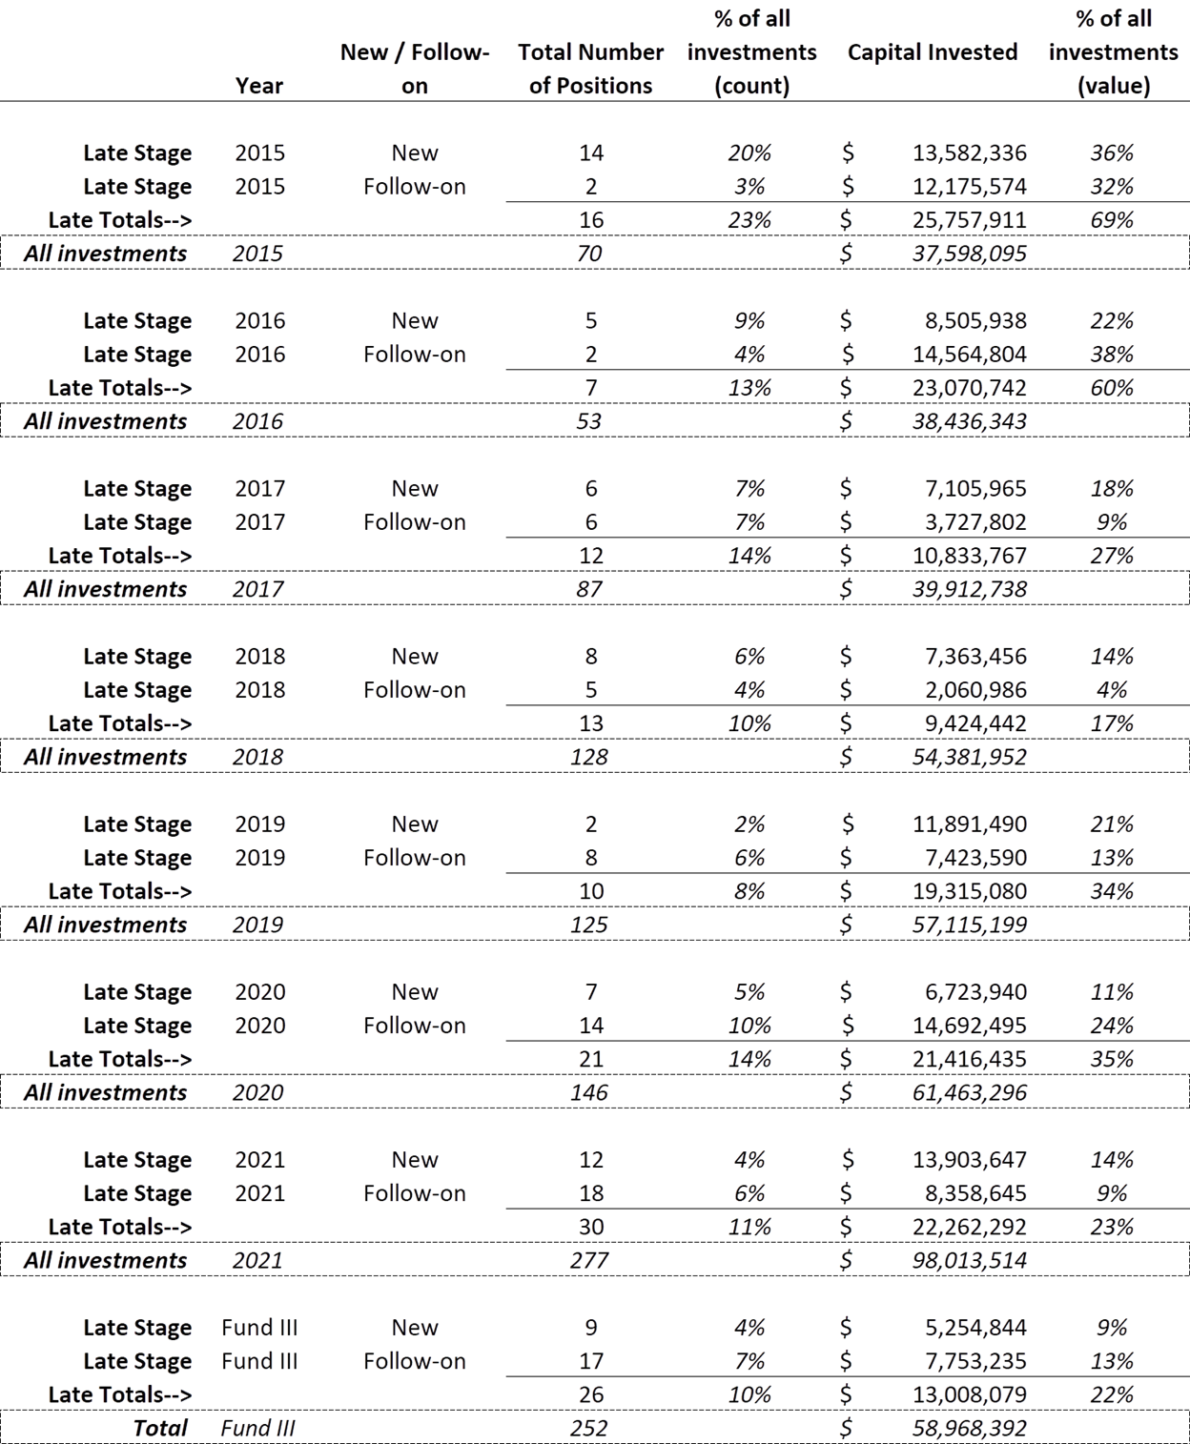1190x1444 pixels.
Task: Click all investments 2015 value 37,598,095
Action: pyautogui.click(x=970, y=254)
